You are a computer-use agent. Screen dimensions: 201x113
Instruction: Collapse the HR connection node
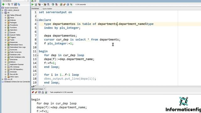pos(3,13)
